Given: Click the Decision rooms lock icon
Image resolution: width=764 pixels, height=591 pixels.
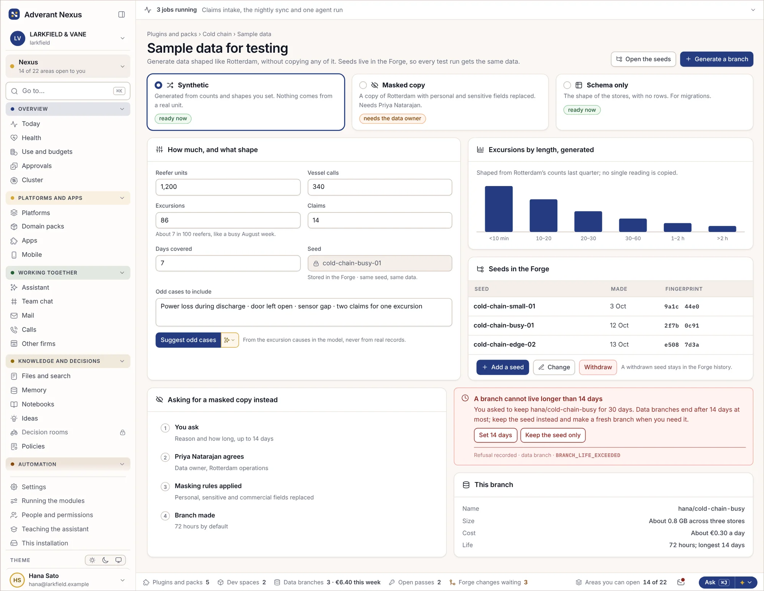Looking at the screenshot, I should (x=123, y=432).
